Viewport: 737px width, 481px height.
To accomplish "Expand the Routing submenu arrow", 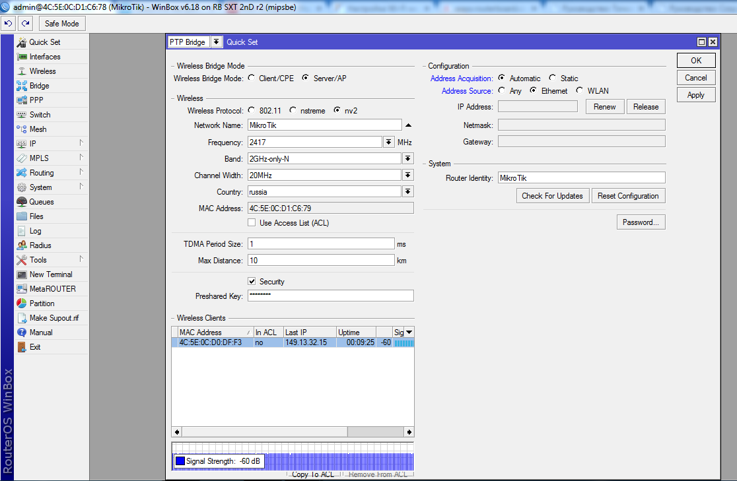I will (x=81, y=172).
